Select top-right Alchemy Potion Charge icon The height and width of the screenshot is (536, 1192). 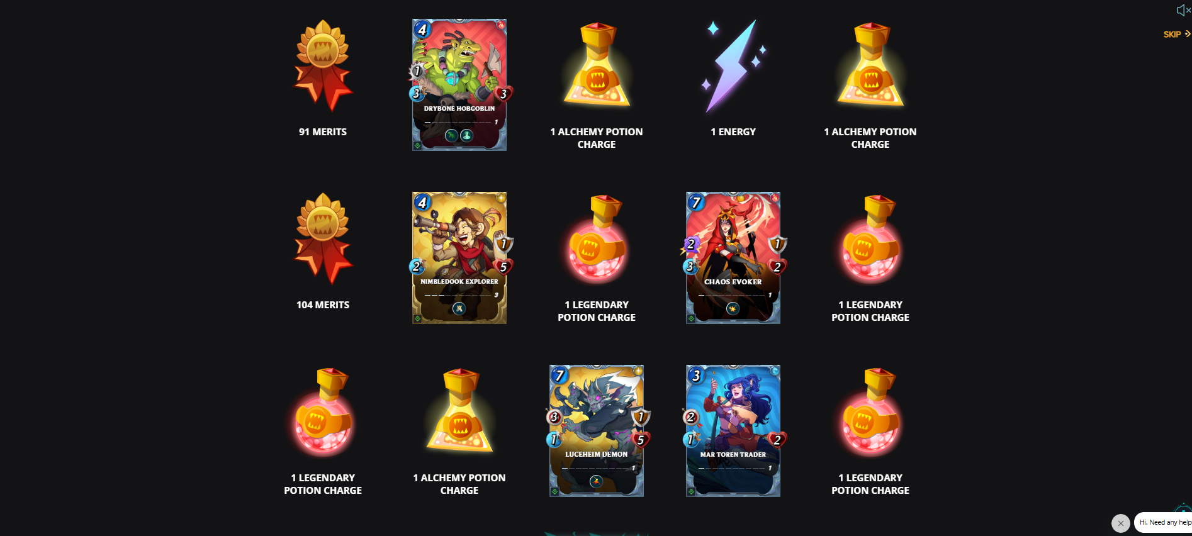click(x=871, y=65)
